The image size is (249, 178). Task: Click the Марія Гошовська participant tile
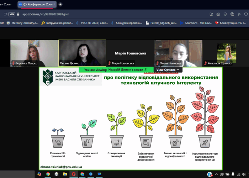pyautogui.click(x=130, y=53)
